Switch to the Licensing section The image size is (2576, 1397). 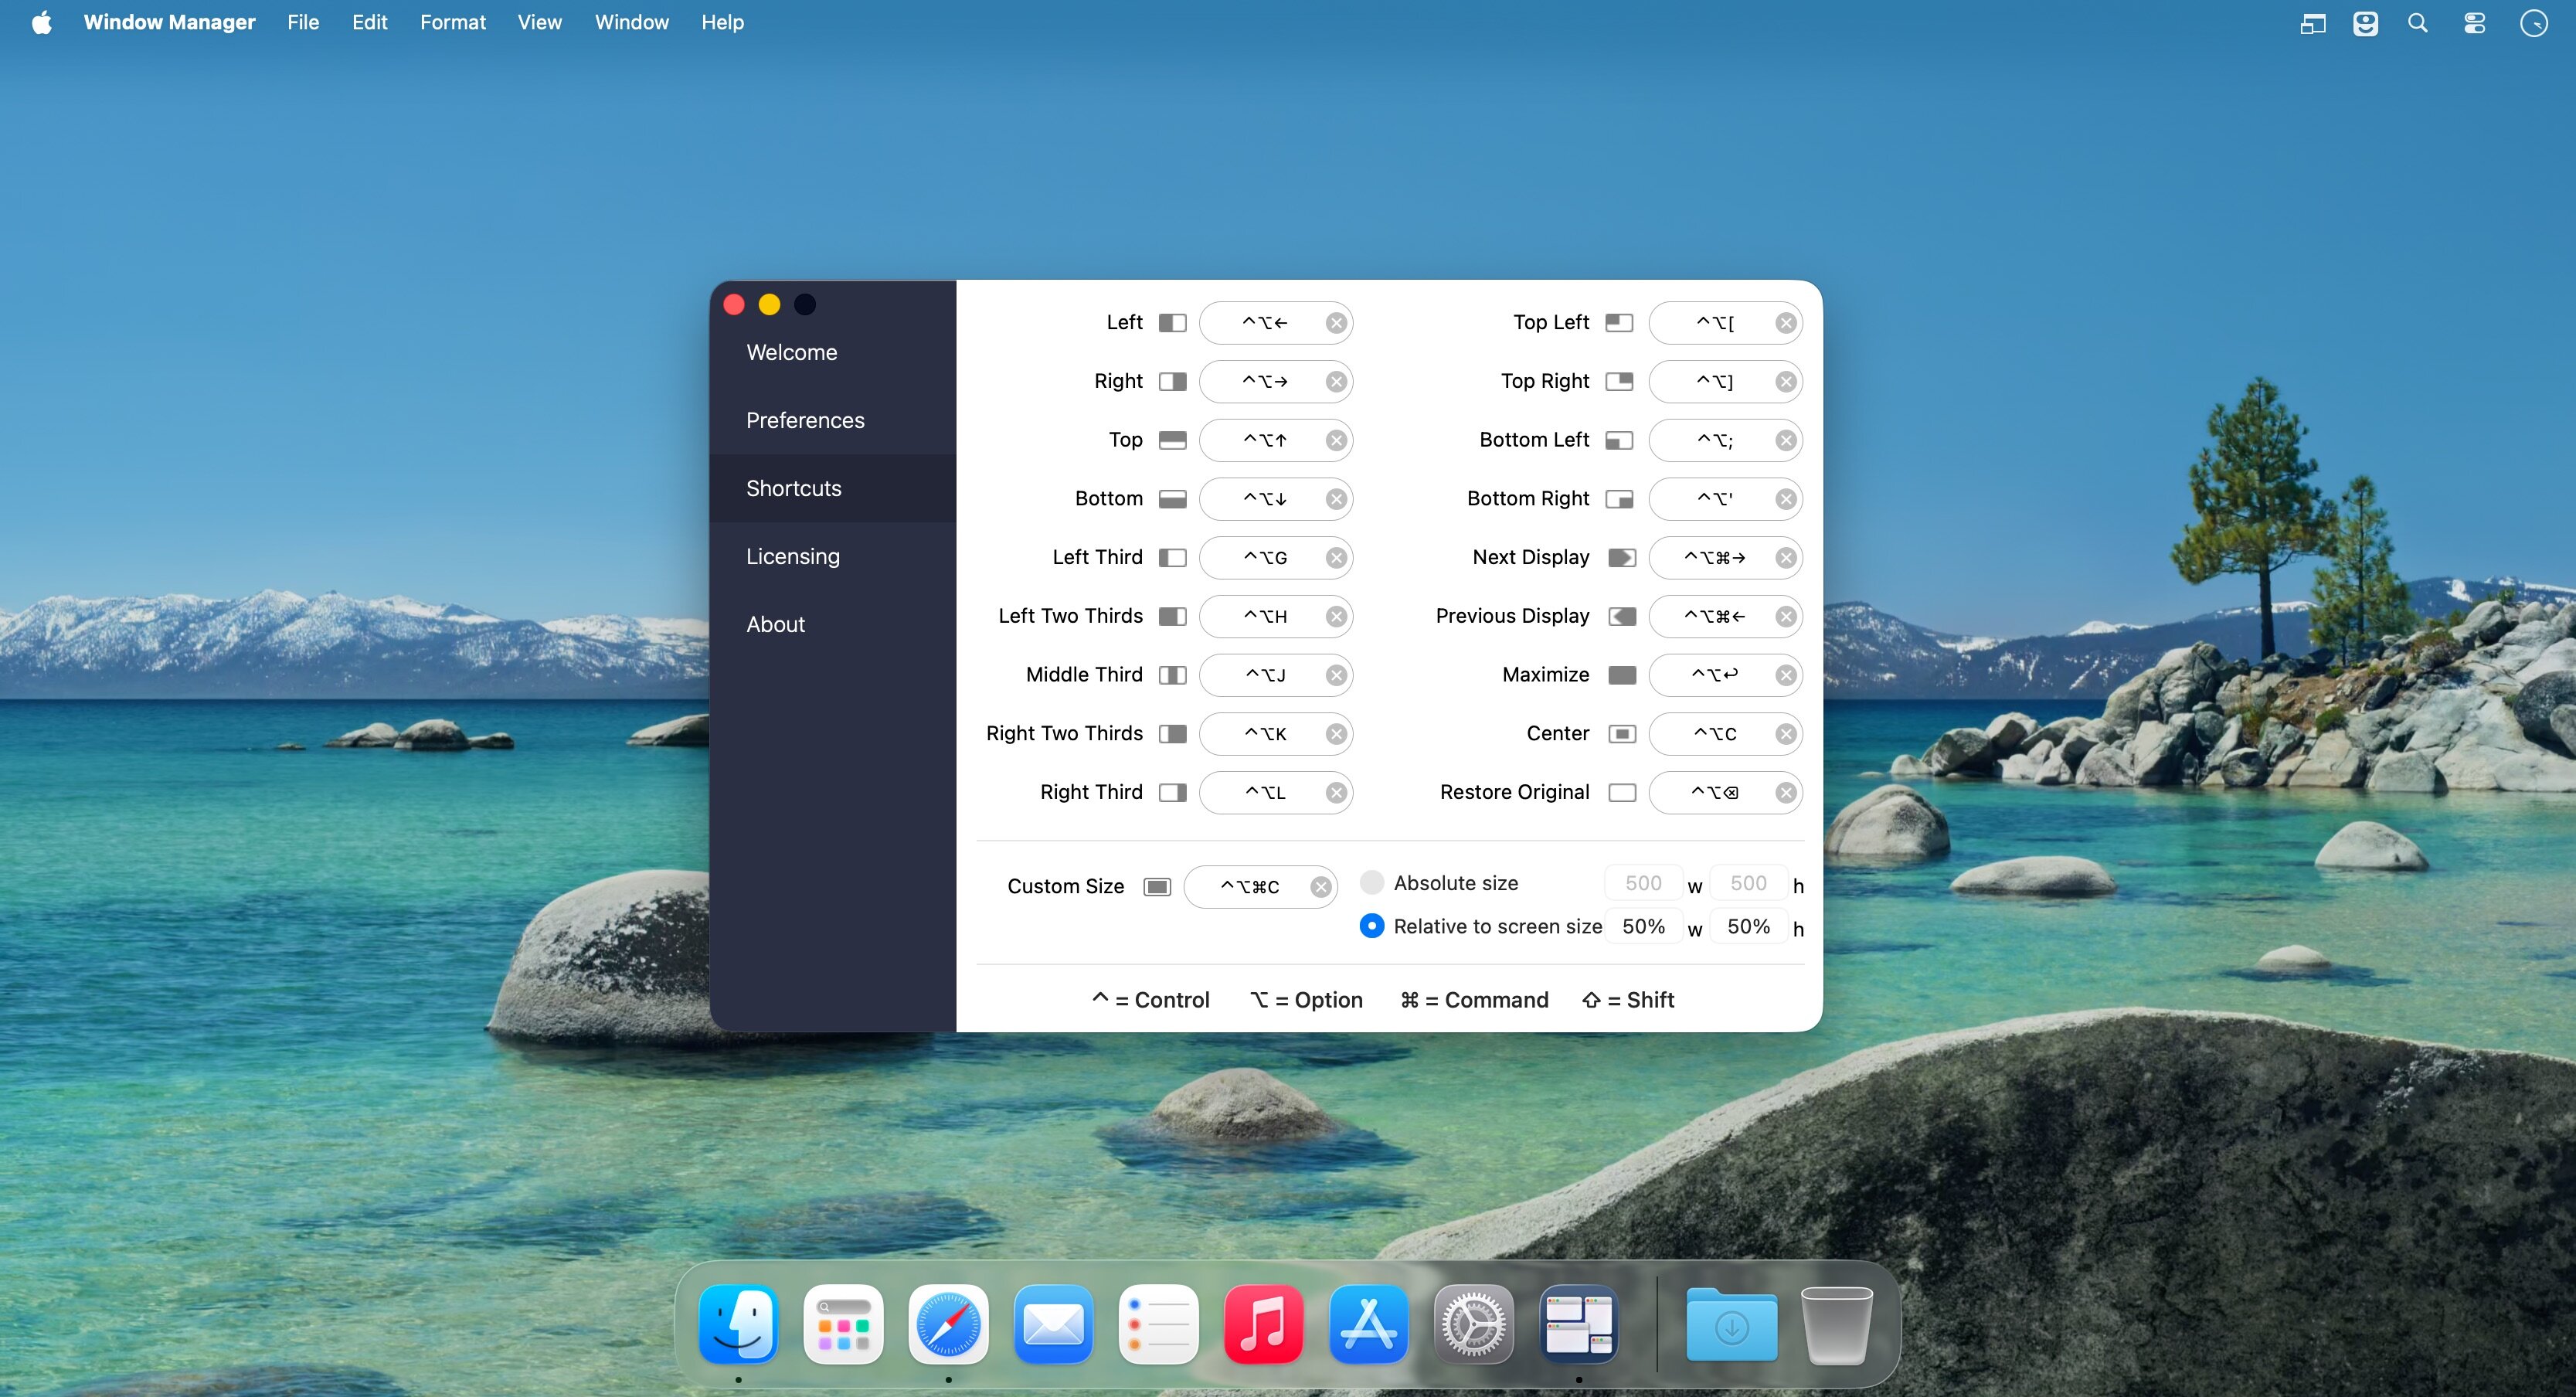click(792, 556)
